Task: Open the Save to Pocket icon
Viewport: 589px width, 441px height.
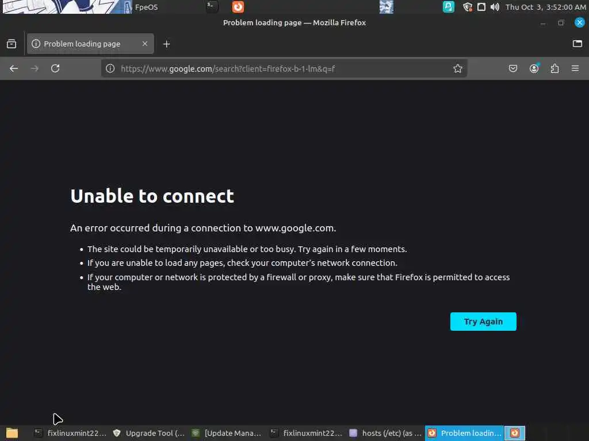Action: click(512, 68)
